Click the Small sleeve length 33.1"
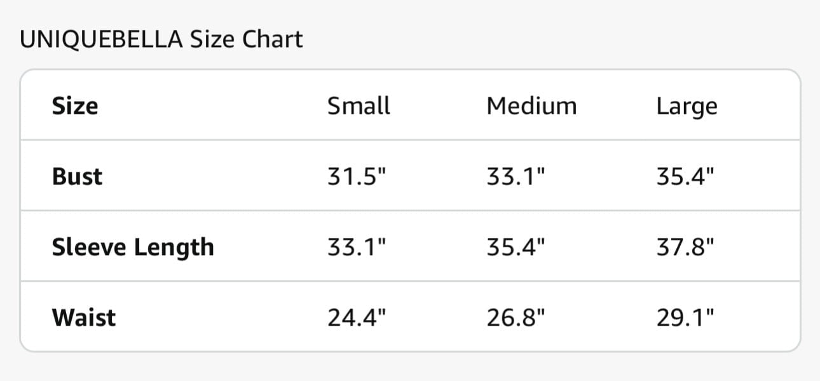 point(357,246)
